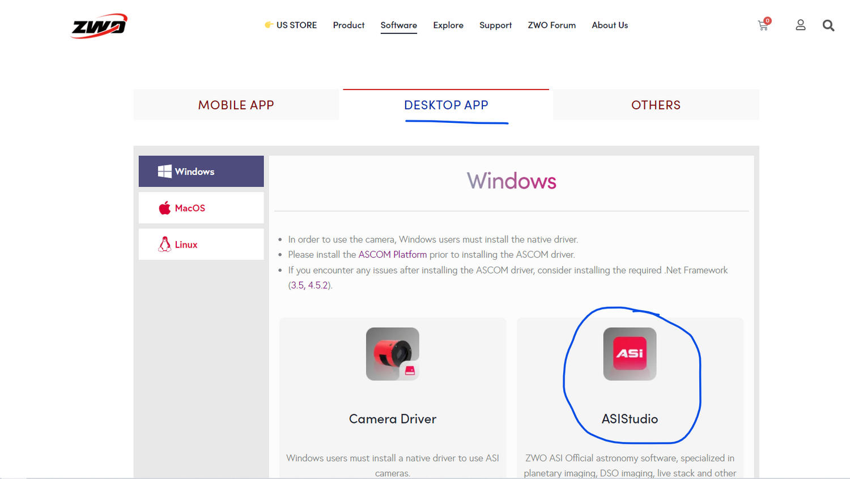Viewport: 850px width, 479px height.
Task: Select the Windows sidebar tab
Action: coord(201,172)
